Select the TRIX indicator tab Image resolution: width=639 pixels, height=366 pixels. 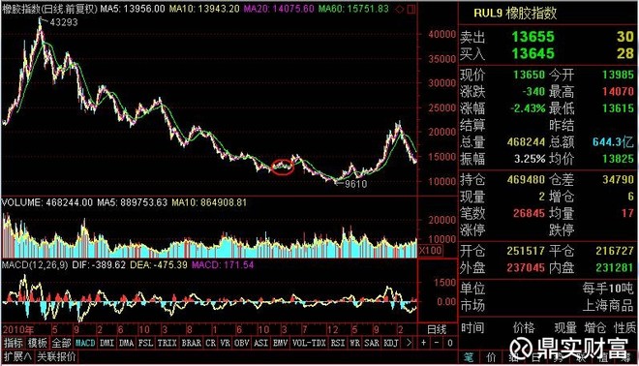pos(167,343)
